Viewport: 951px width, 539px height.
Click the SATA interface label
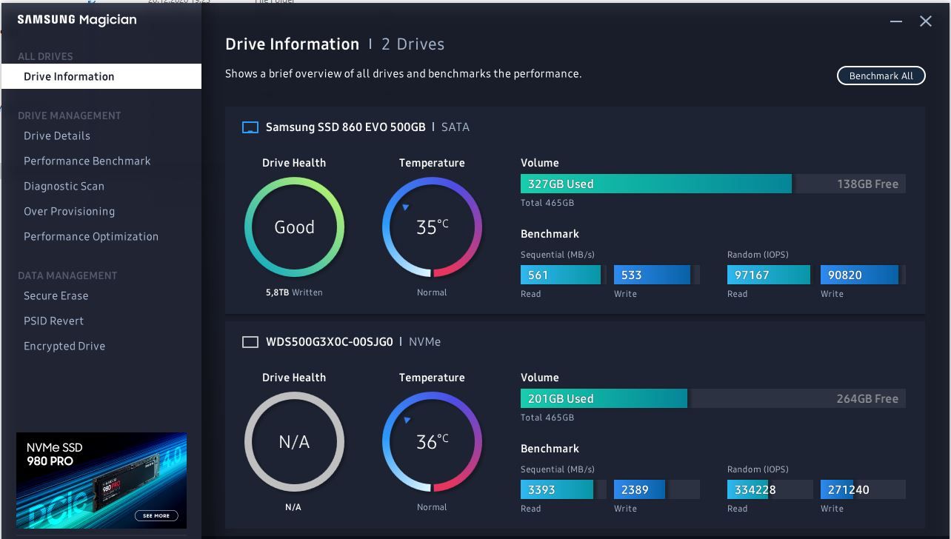point(456,127)
